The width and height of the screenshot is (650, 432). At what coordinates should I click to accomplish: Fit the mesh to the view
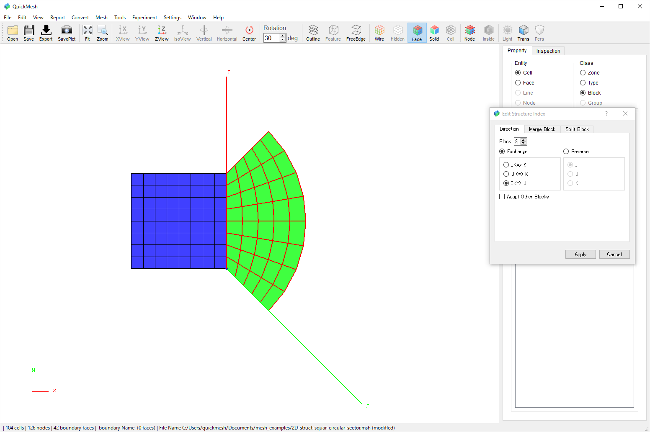point(88,33)
